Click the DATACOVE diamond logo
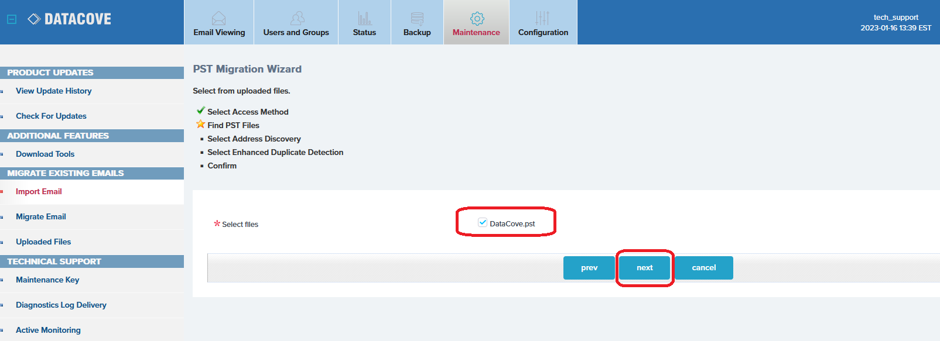 [34, 19]
